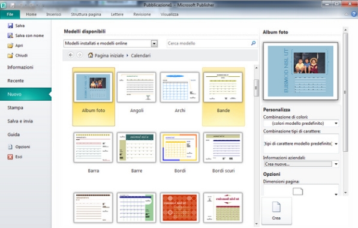The image size is (358, 228).
Task: Click the large Album foto preview image
Action: (x=300, y=71)
